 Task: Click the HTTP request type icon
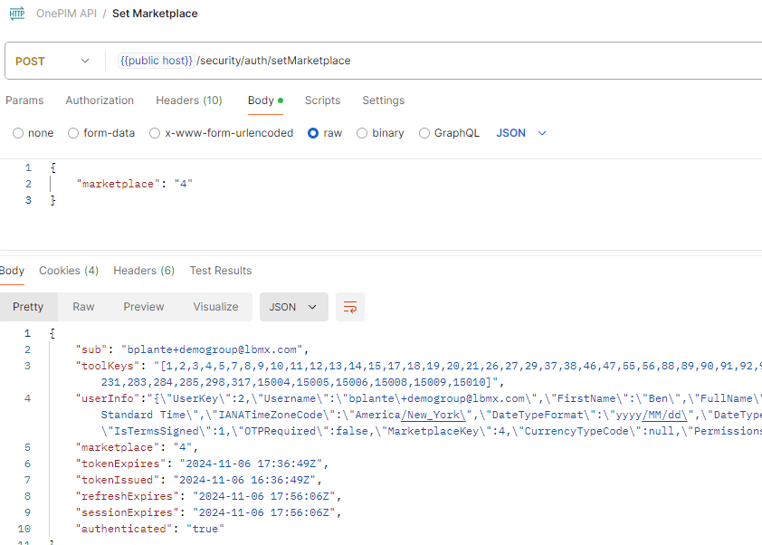point(17,13)
